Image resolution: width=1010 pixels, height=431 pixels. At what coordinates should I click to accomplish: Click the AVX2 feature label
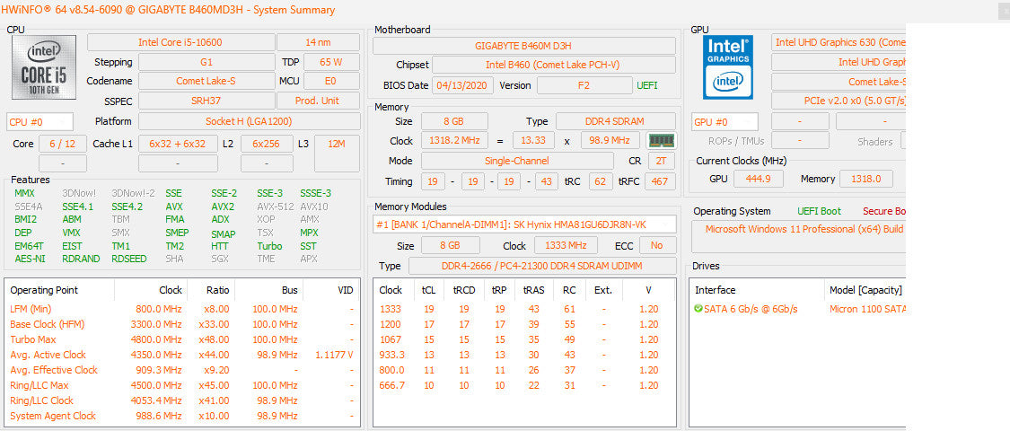pos(223,207)
